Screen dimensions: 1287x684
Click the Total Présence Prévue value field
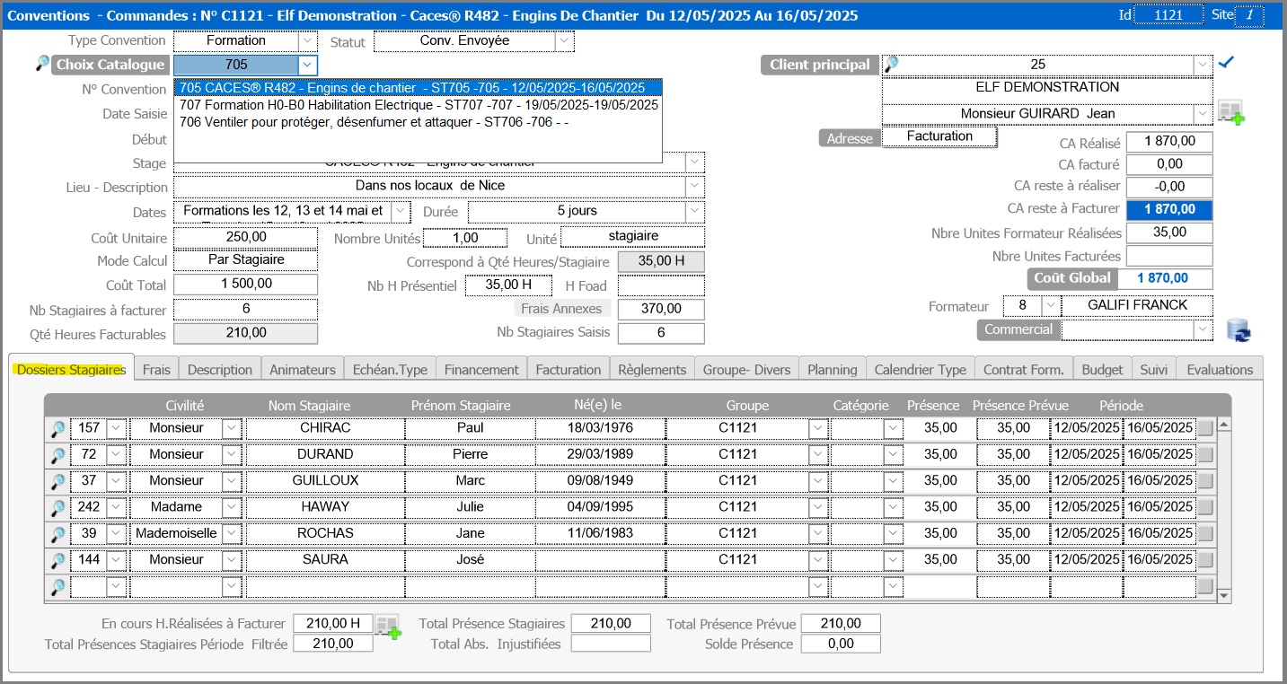pyautogui.click(x=841, y=624)
